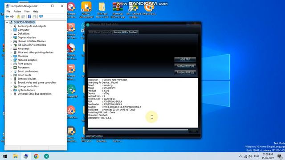This screenshot has height=160, width=285.
Task: Open Help menu in Computer Management
Action: tap(36, 12)
